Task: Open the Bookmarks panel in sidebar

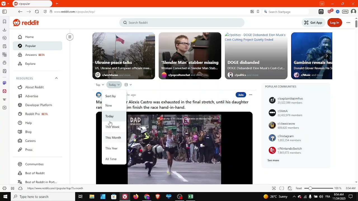Action: click(x=4, y=21)
